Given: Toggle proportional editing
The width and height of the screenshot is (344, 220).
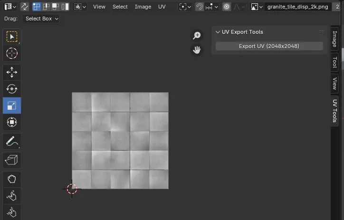Looking at the screenshot, I should (x=227, y=7).
